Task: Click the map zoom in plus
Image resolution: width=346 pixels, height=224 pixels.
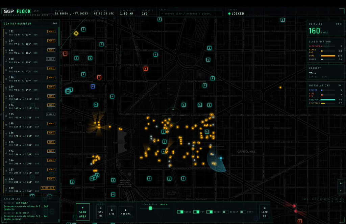Action: pyautogui.click(x=341, y=183)
